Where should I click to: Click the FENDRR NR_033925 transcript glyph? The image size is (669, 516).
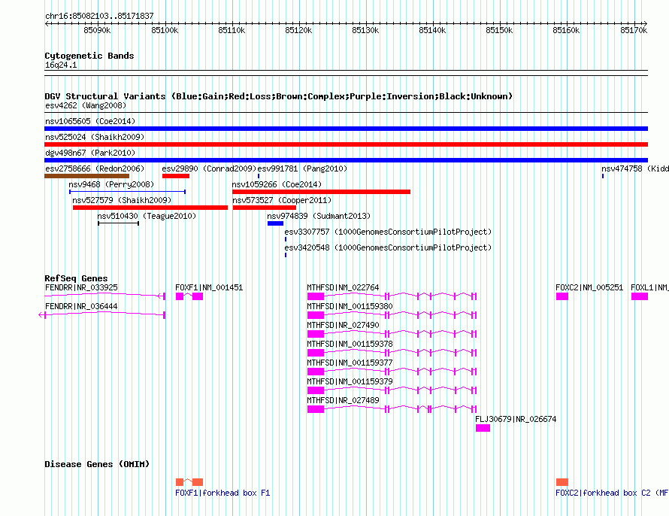click(105, 296)
